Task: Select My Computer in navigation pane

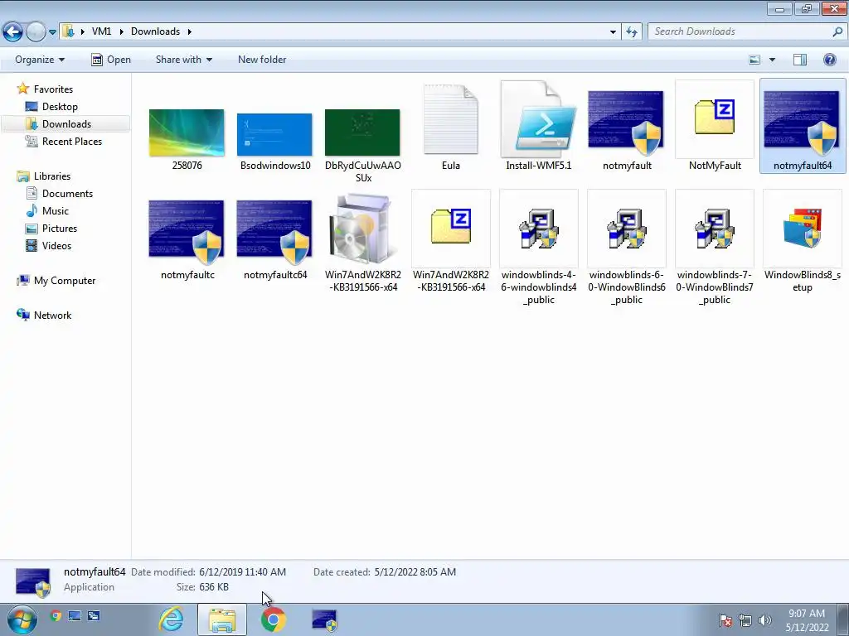Action: point(65,281)
